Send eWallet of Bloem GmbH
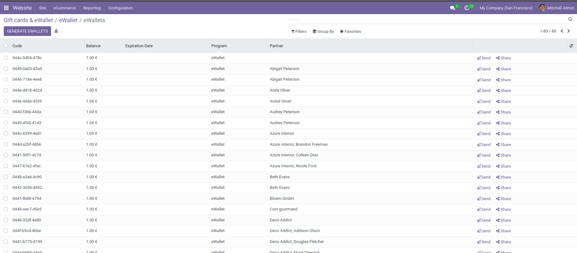This screenshot has width=577, height=253. point(484,199)
